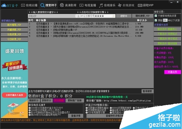This screenshot has height=129, width=182.
Task: Select the 分类资源_VIP button
Action: [x=14, y=34]
